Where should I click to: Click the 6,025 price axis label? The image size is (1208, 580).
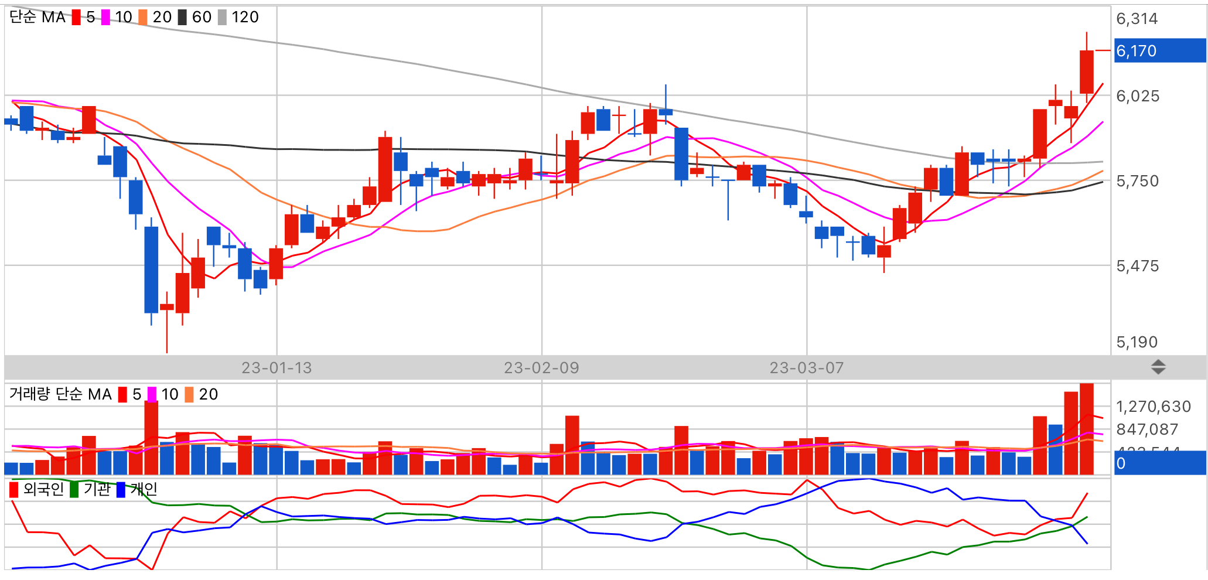click(1138, 96)
